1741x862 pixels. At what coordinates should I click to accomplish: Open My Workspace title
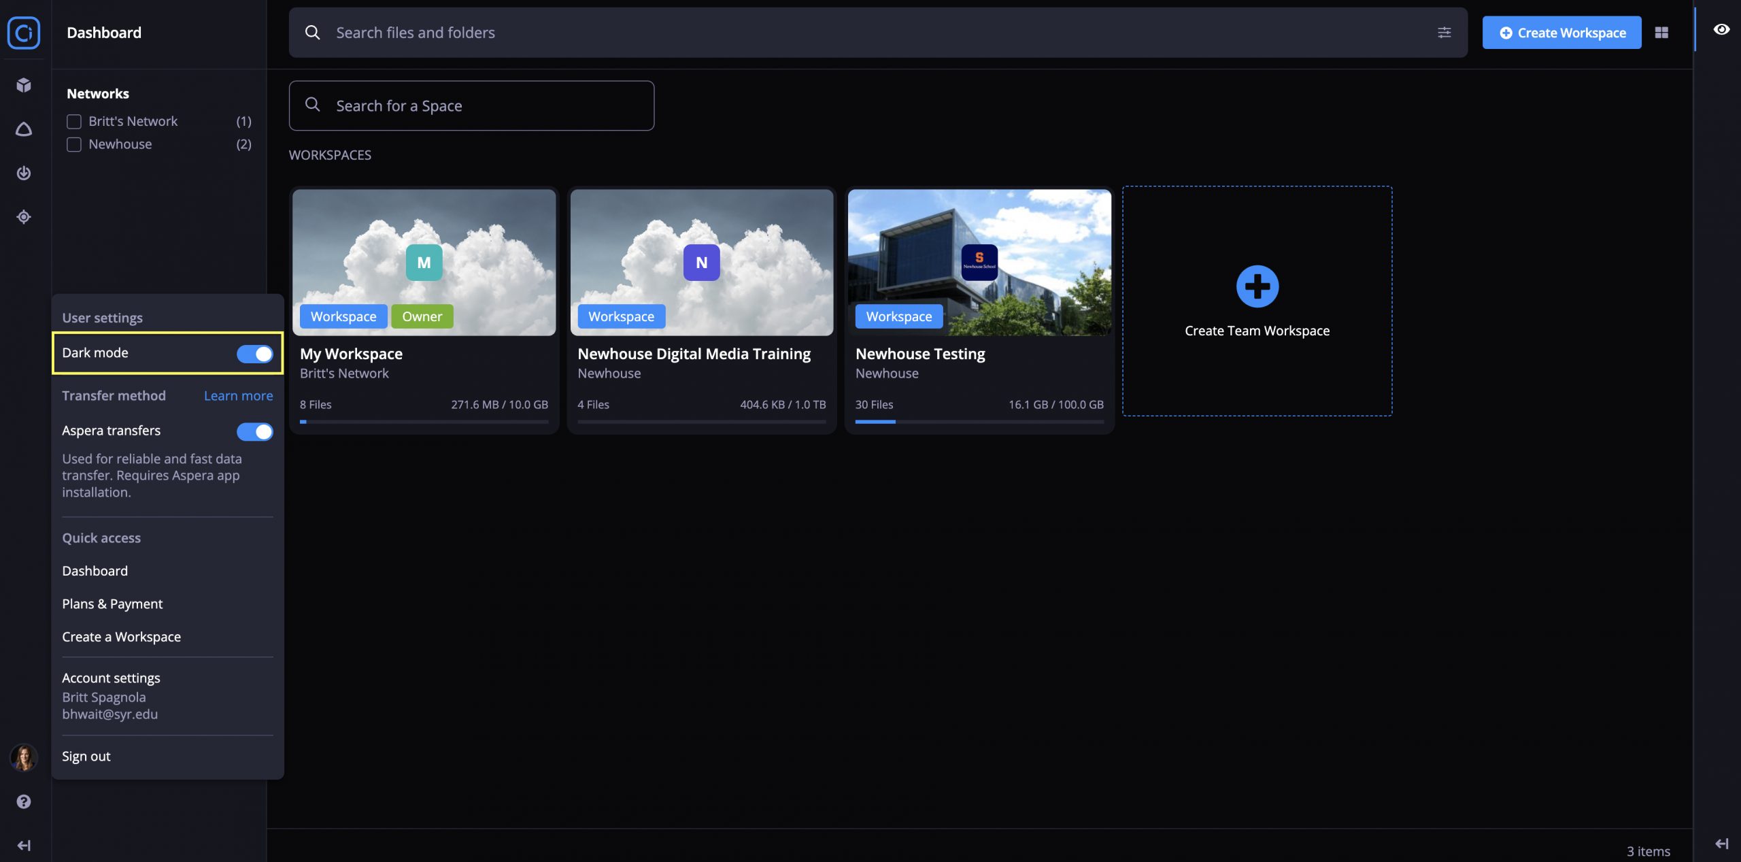click(351, 354)
